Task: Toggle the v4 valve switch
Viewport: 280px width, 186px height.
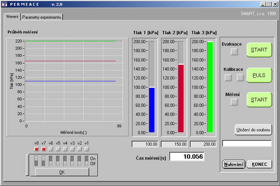Action: (x=65, y=161)
